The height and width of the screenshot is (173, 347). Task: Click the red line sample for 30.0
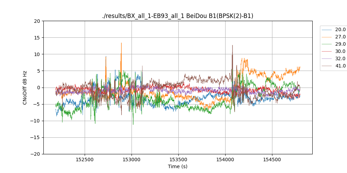tap(327, 52)
